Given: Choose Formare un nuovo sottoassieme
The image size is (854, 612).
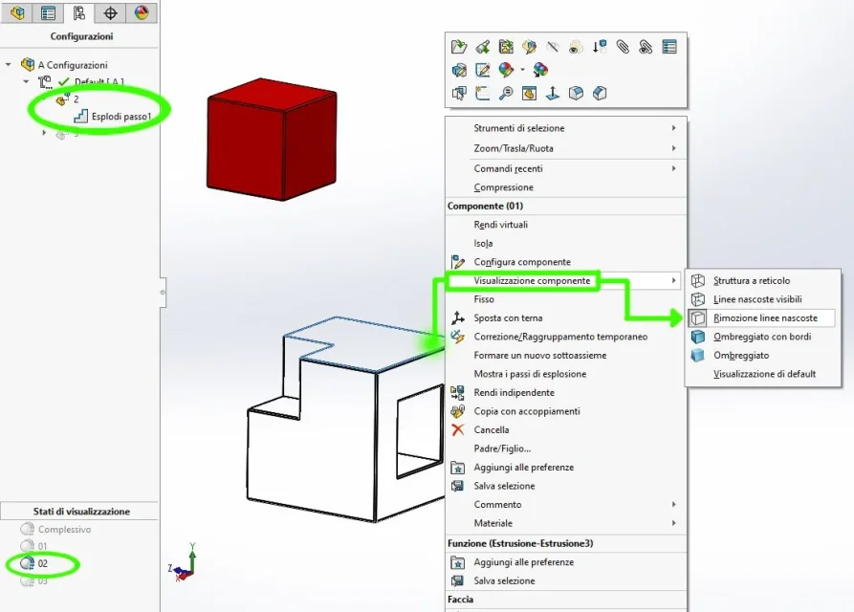Looking at the screenshot, I should click(566, 355).
